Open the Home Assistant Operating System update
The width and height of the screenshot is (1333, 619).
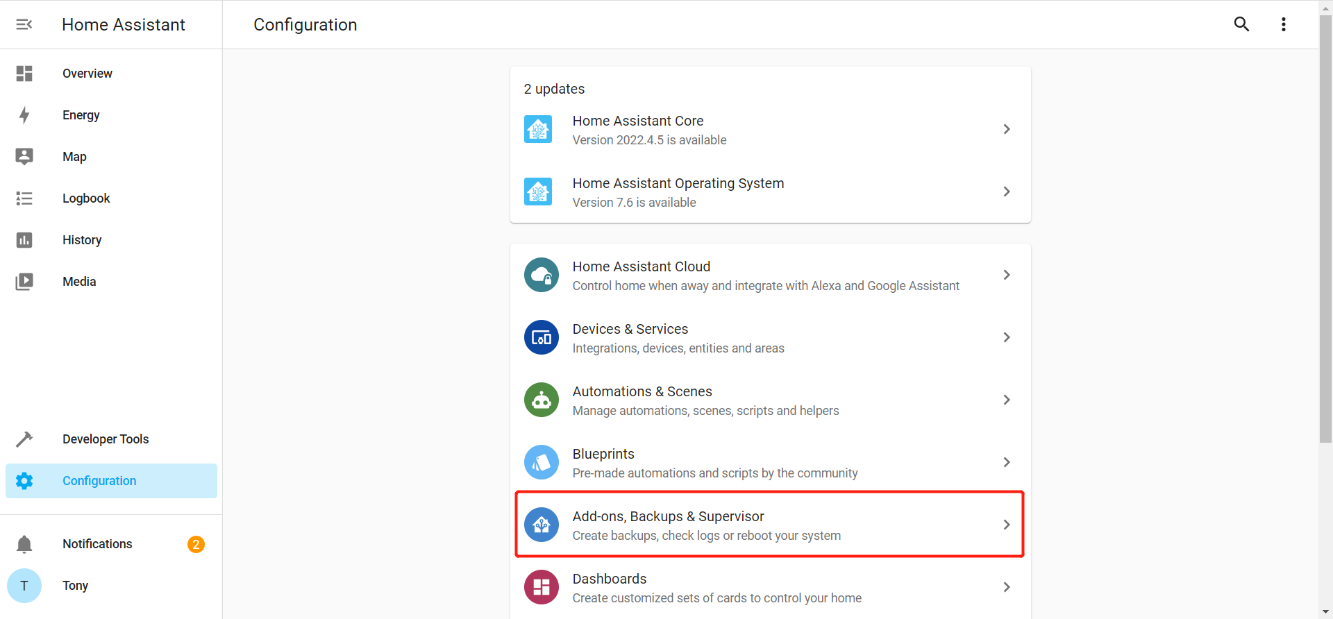771,192
